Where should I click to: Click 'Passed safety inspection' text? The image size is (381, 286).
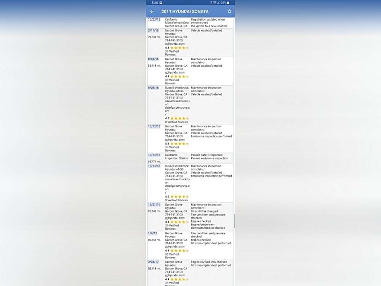tap(207, 155)
